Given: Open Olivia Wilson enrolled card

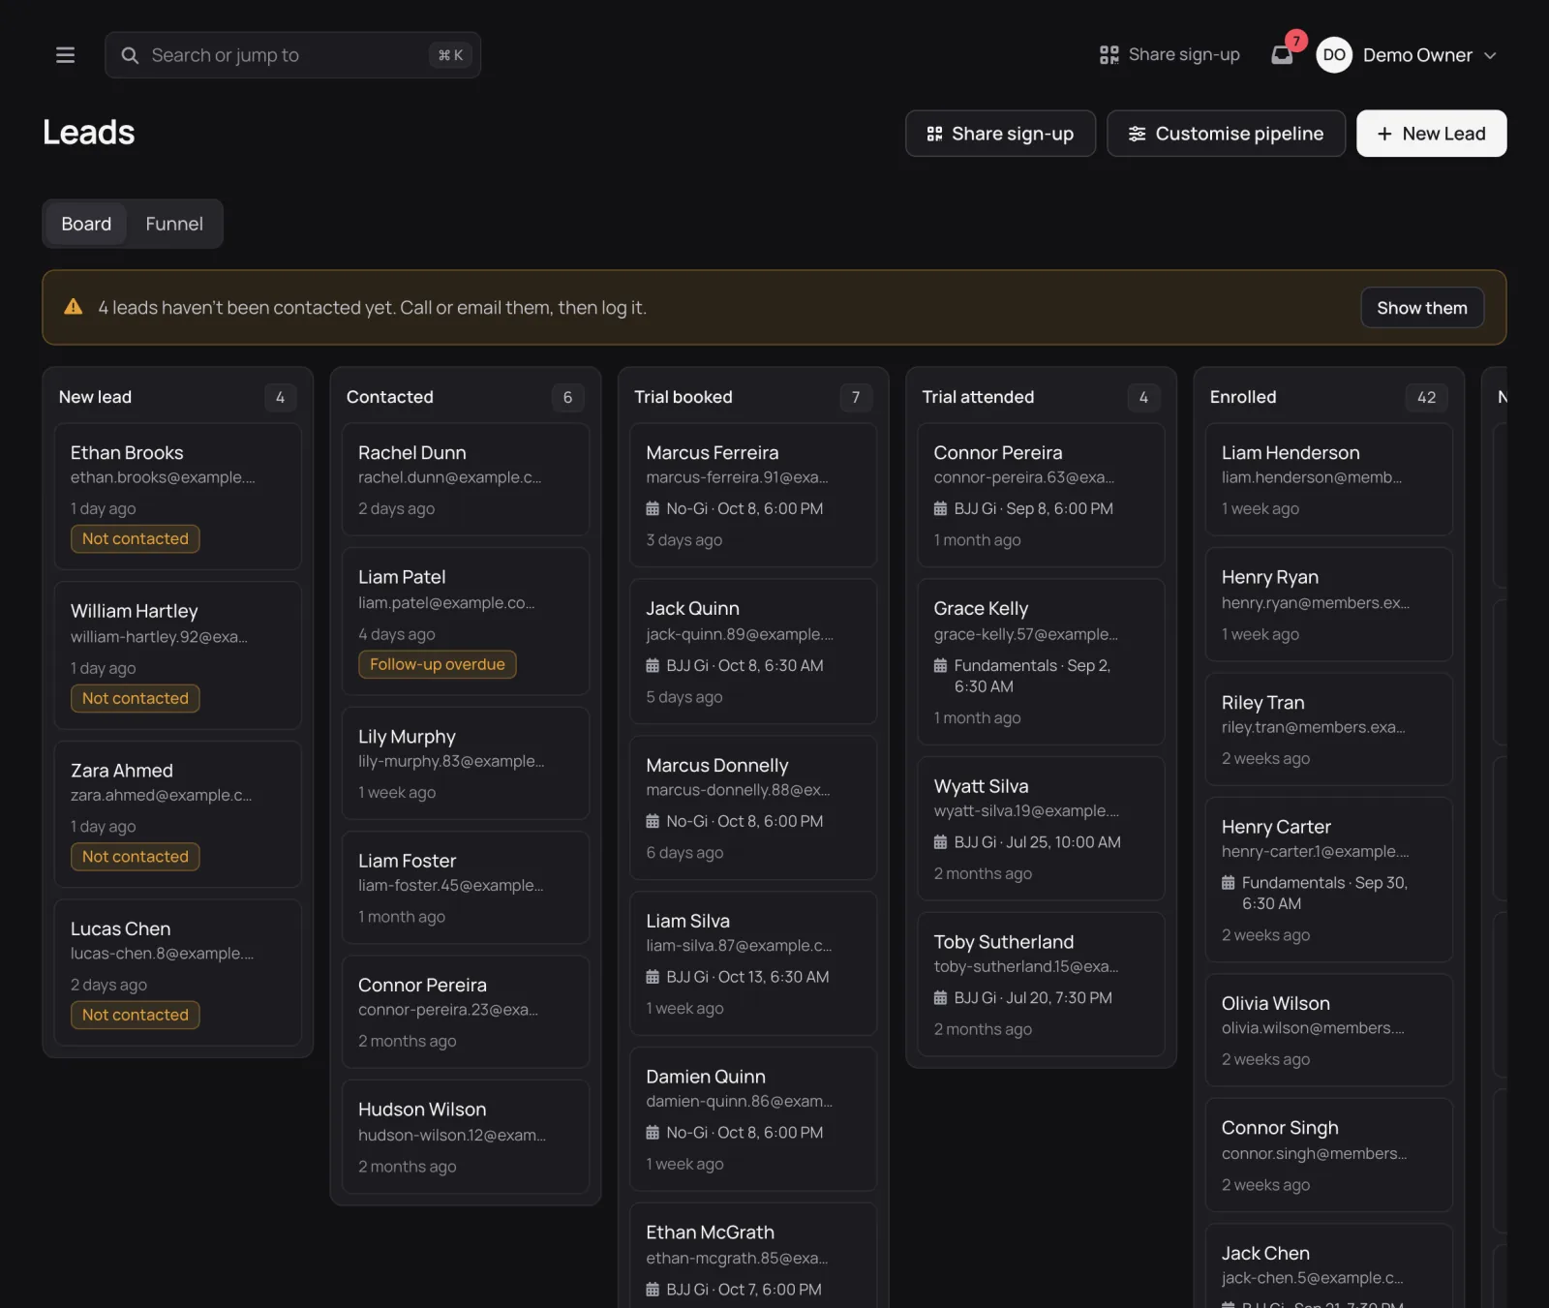Looking at the screenshot, I should [1328, 1030].
